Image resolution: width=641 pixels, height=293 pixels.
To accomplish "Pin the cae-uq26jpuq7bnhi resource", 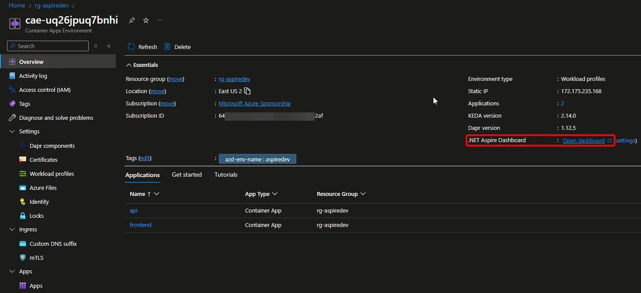I will point(132,20).
